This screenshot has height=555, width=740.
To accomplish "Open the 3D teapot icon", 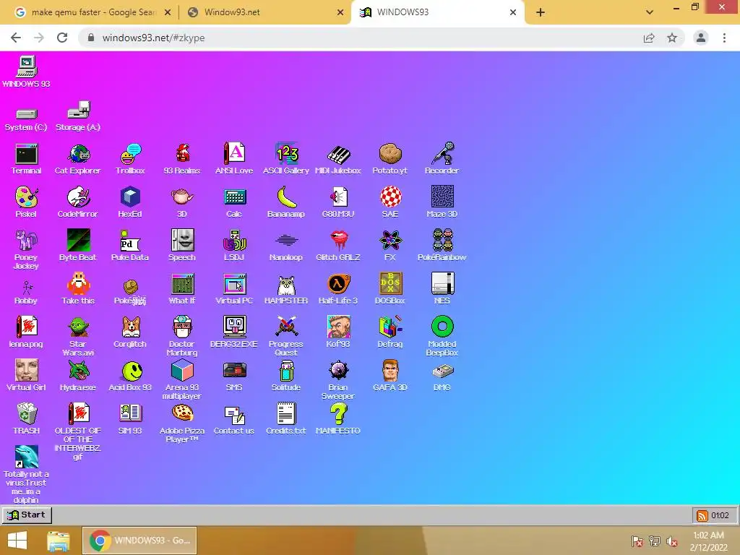I will (x=182, y=202).
